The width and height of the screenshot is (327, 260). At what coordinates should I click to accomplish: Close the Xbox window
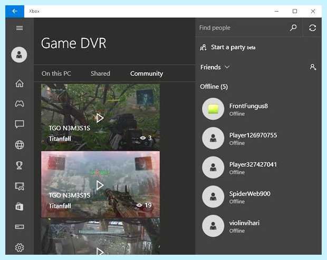tap(313, 11)
